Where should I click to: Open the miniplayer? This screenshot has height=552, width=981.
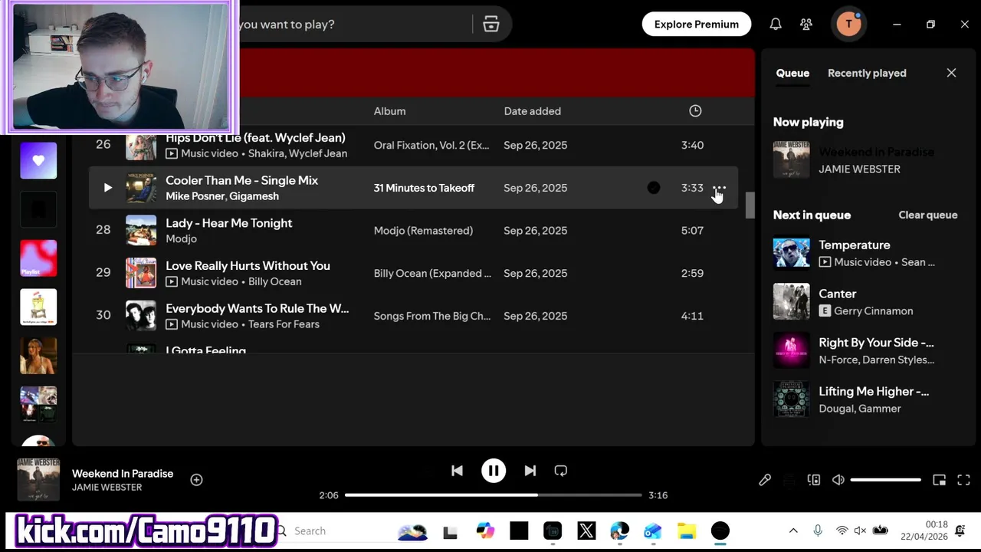click(939, 480)
